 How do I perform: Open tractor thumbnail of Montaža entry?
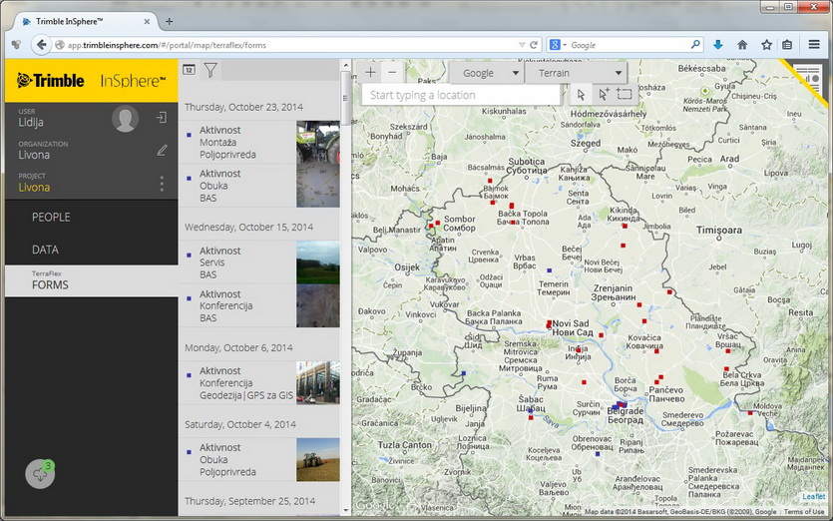(x=317, y=142)
